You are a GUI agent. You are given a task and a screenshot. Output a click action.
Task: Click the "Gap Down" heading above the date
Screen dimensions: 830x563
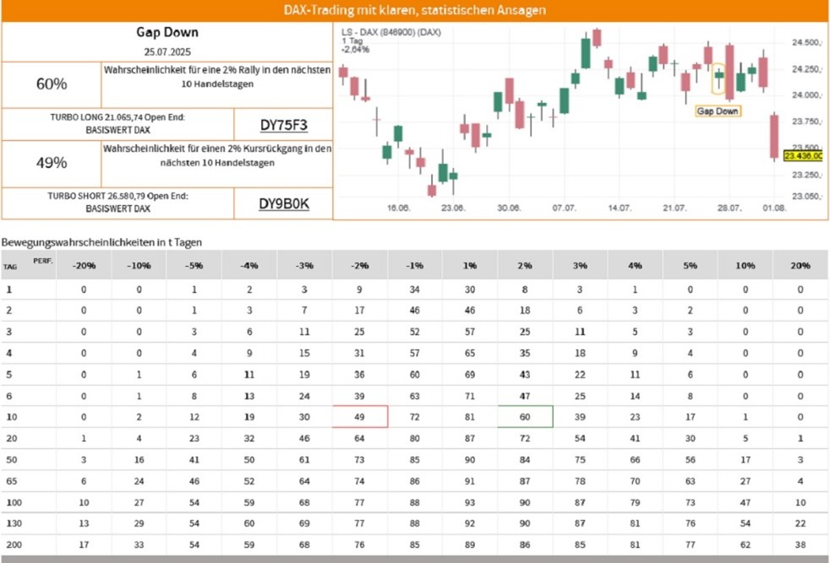pos(167,32)
